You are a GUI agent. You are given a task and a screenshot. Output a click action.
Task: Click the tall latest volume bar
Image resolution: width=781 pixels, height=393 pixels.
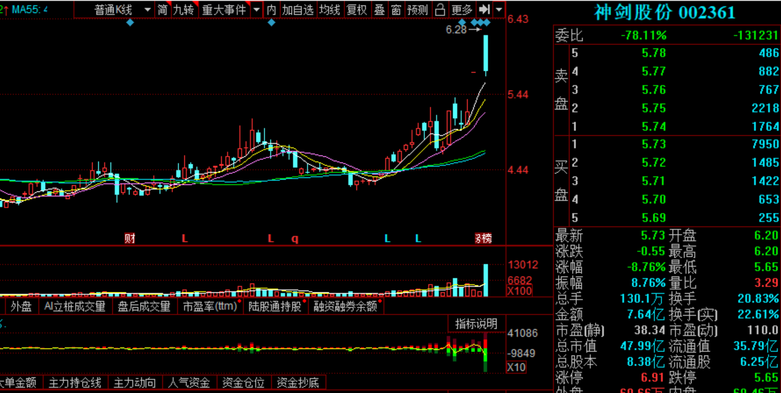485,280
